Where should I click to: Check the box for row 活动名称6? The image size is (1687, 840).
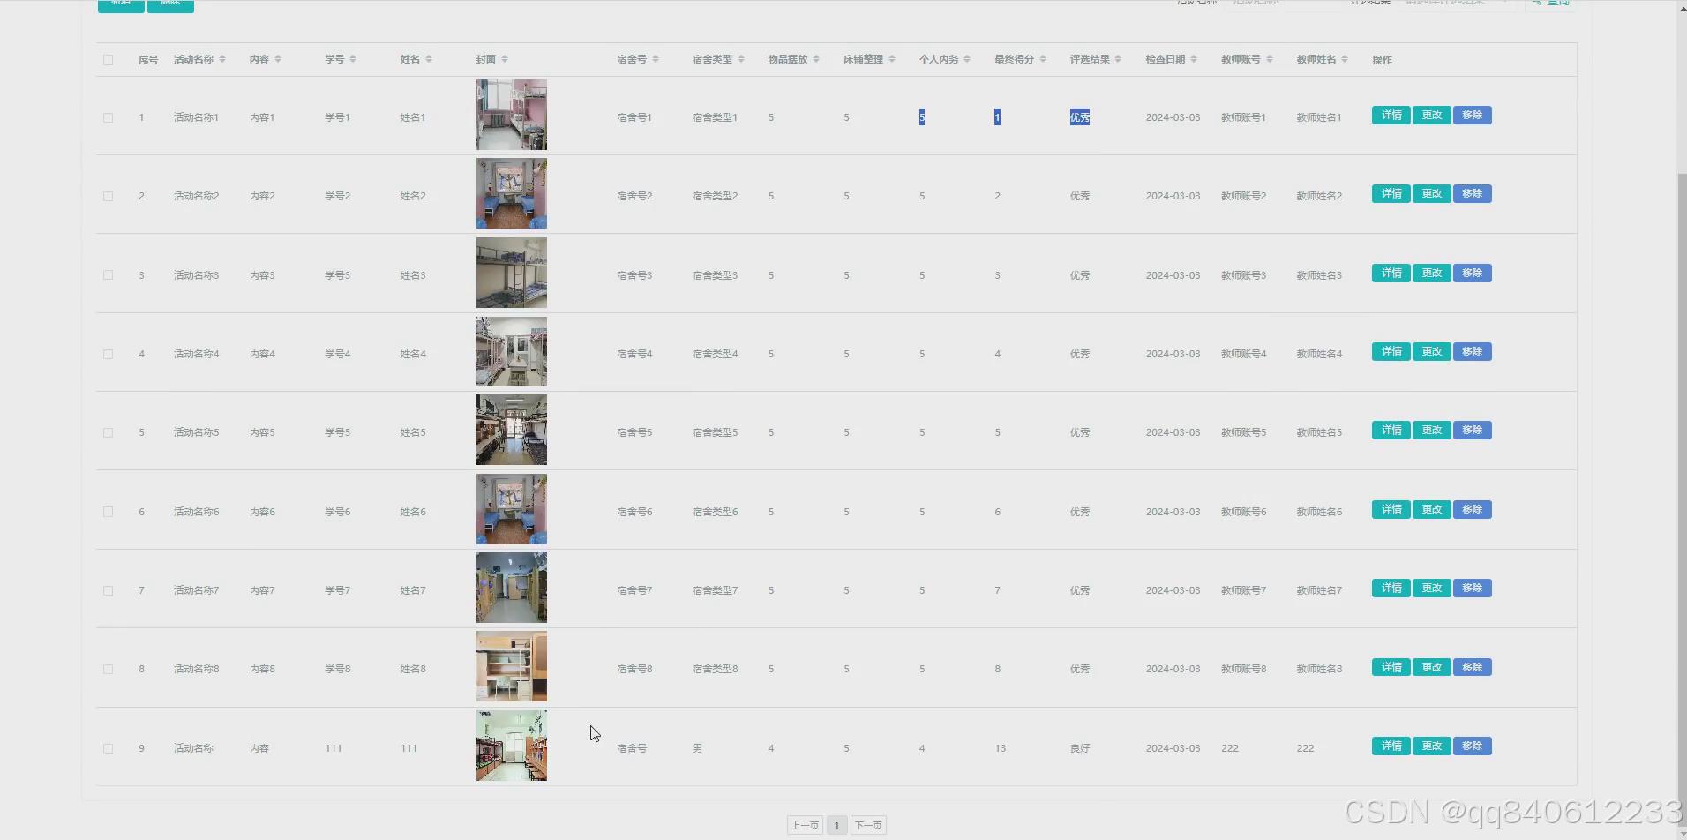(108, 512)
